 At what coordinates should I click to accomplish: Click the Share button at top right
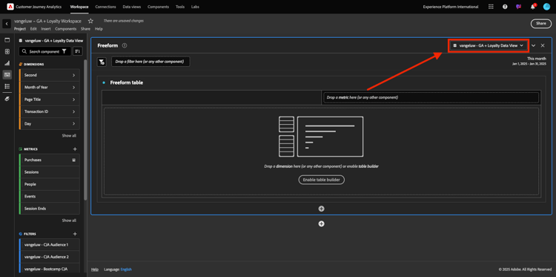(541, 24)
